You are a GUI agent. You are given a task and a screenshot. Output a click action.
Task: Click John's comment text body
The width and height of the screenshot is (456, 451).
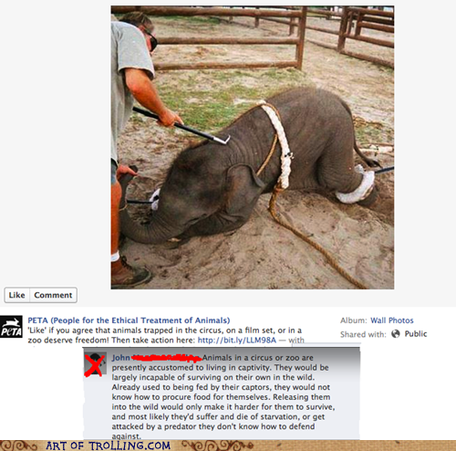tap(223, 397)
